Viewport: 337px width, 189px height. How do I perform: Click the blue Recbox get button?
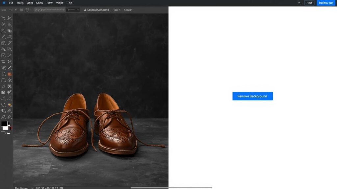coord(326,3)
